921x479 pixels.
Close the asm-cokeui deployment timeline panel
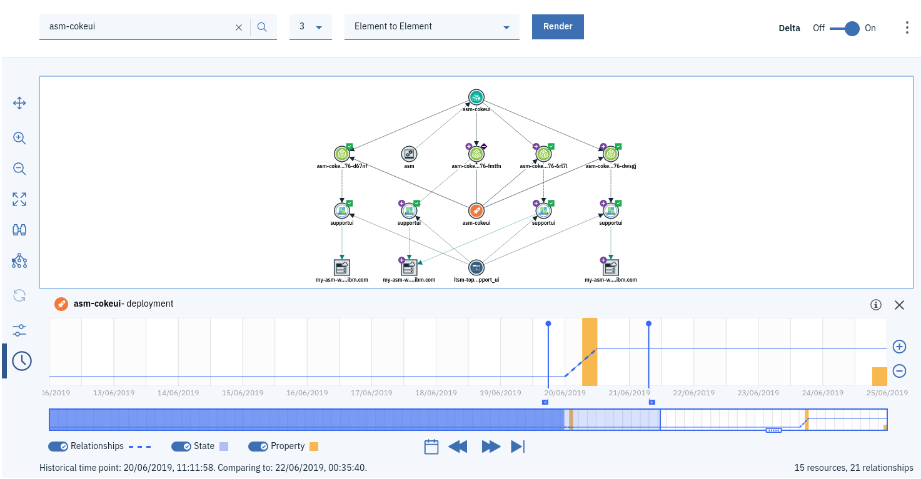[899, 305]
